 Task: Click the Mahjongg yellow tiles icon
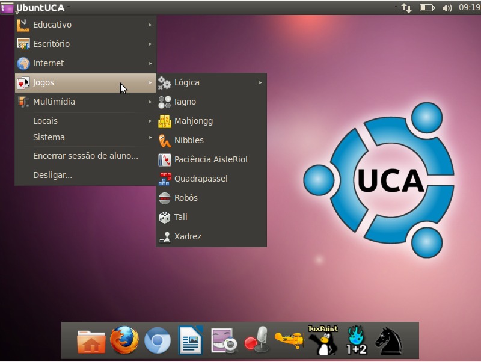pos(165,121)
